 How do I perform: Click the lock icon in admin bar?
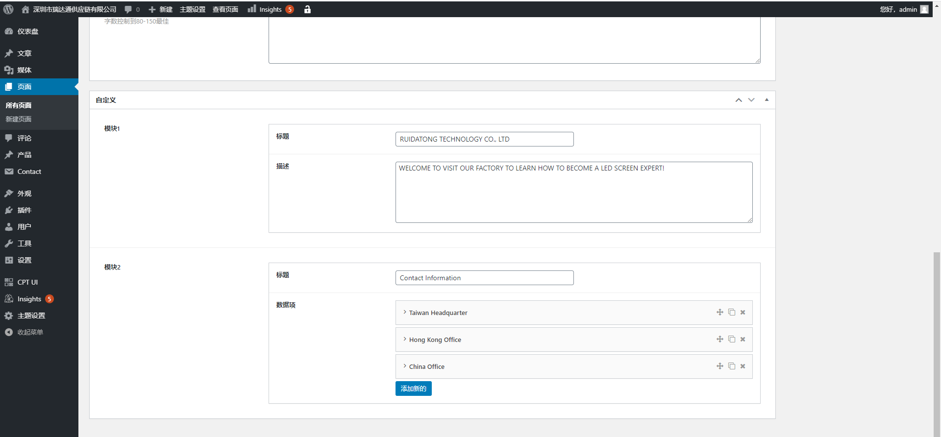[307, 9]
